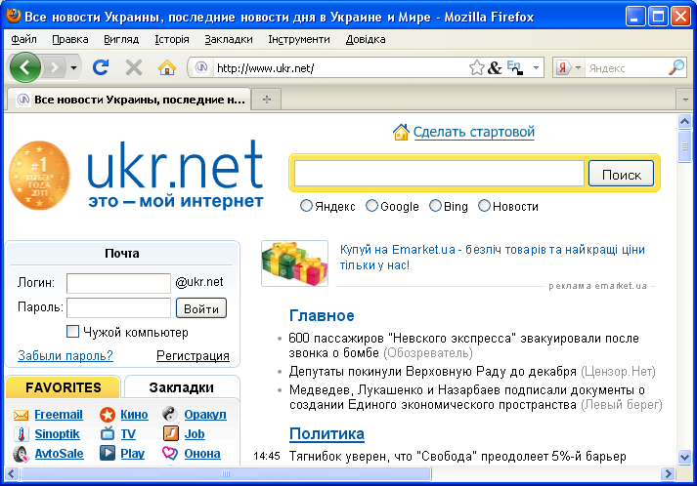
Task: Click the Сделать стартовой link
Action: point(474,132)
